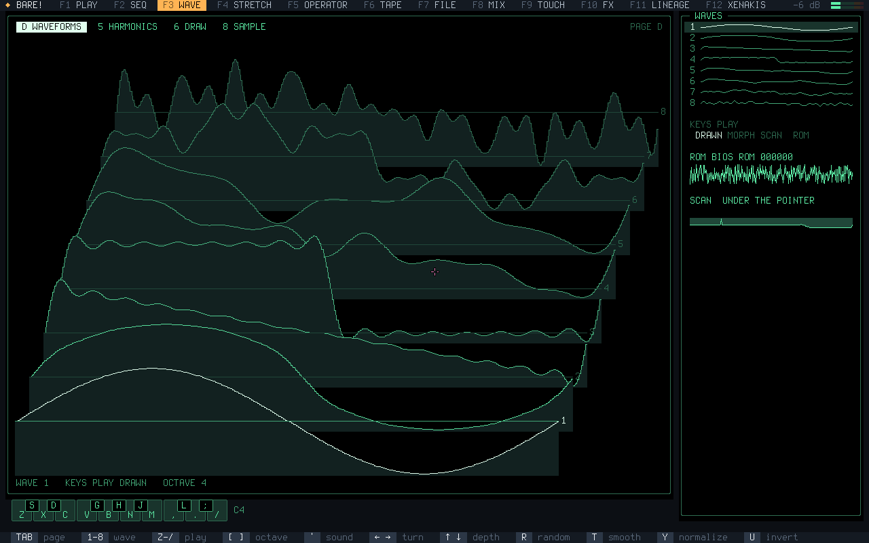869x543 pixels.
Task: Click the up-down arrows depth shortcut
Action: click(x=470, y=538)
